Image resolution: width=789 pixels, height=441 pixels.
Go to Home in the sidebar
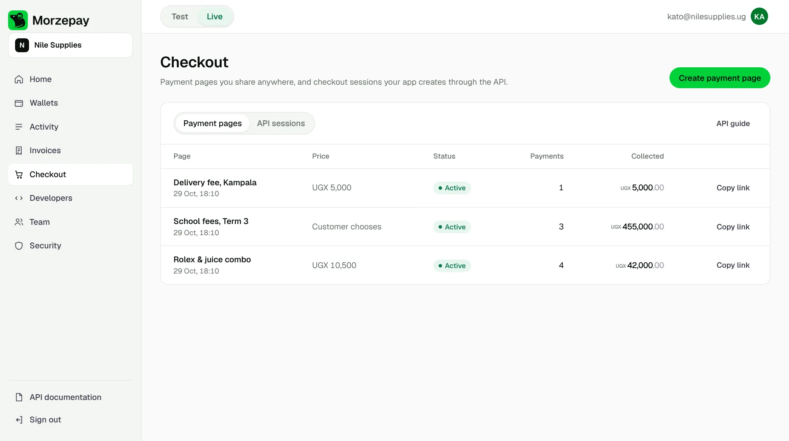click(x=70, y=79)
